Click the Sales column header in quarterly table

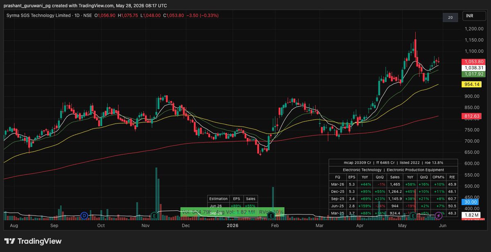tap(395, 177)
